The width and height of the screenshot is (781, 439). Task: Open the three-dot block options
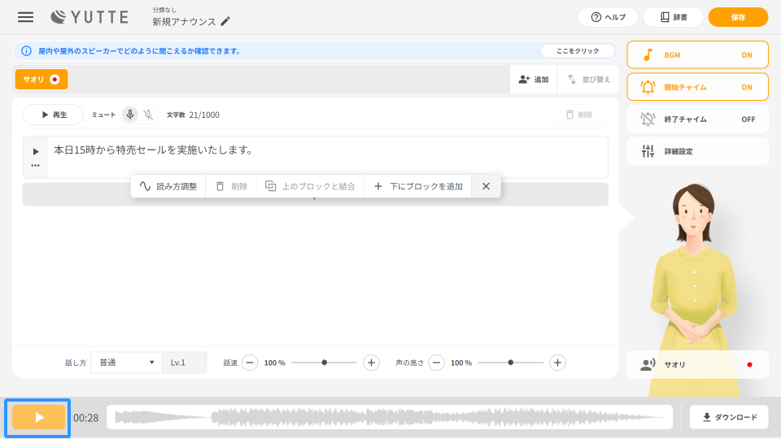[x=35, y=165]
